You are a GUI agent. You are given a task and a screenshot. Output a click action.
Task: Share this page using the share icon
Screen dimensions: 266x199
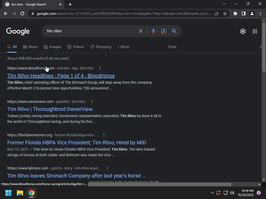[x=217, y=13]
